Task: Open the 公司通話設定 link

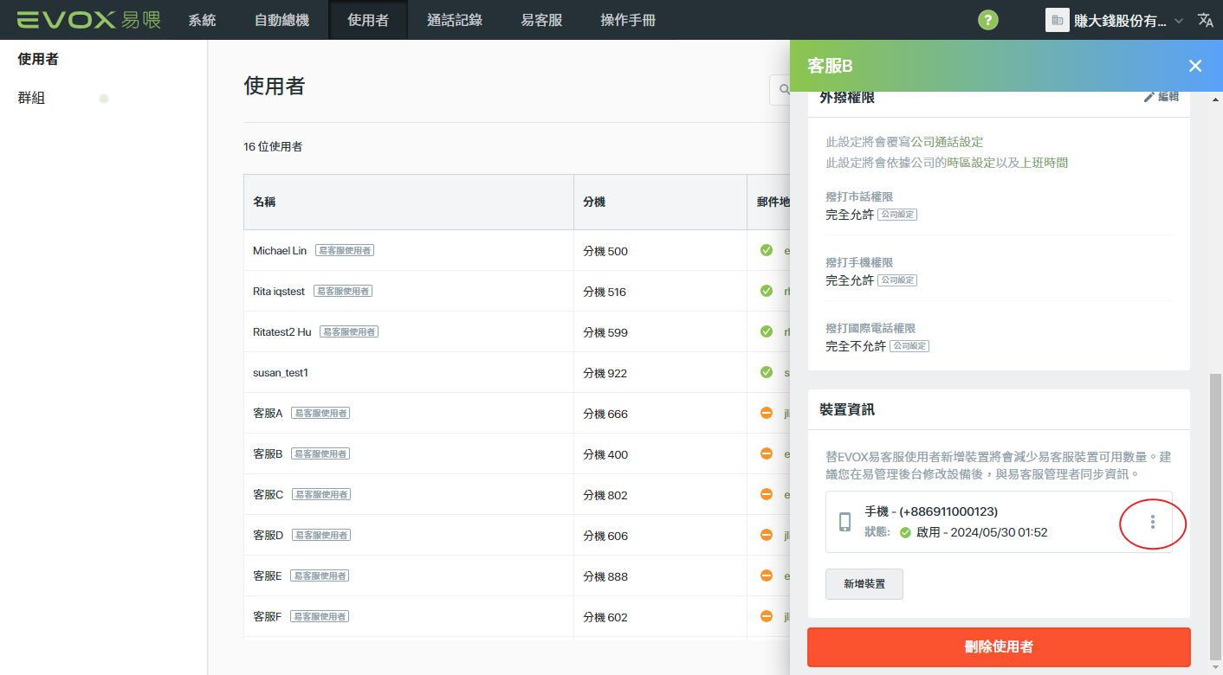Action: [947, 142]
